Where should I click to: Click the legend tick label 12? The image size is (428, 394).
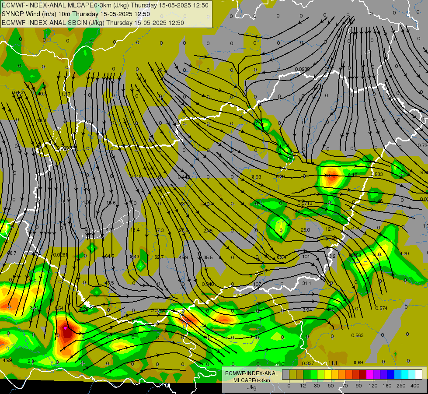point(303,386)
